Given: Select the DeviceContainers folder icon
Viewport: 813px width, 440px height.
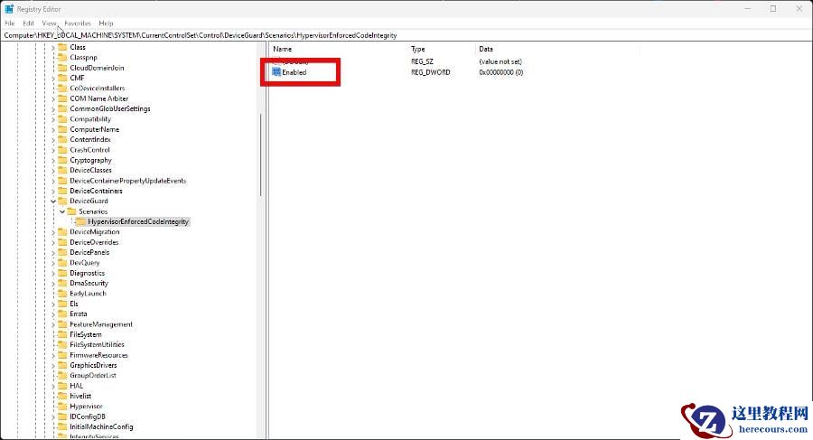Looking at the screenshot, I should point(62,191).
